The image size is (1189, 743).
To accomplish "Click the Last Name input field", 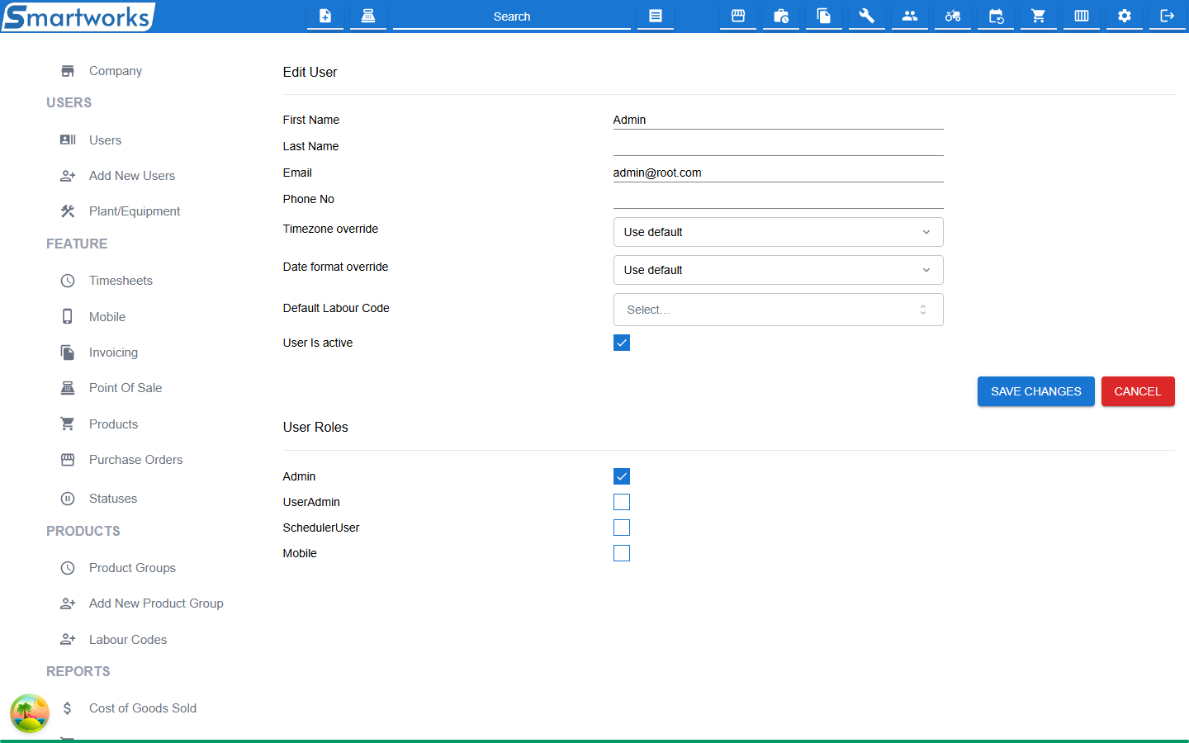I will 778,146.
